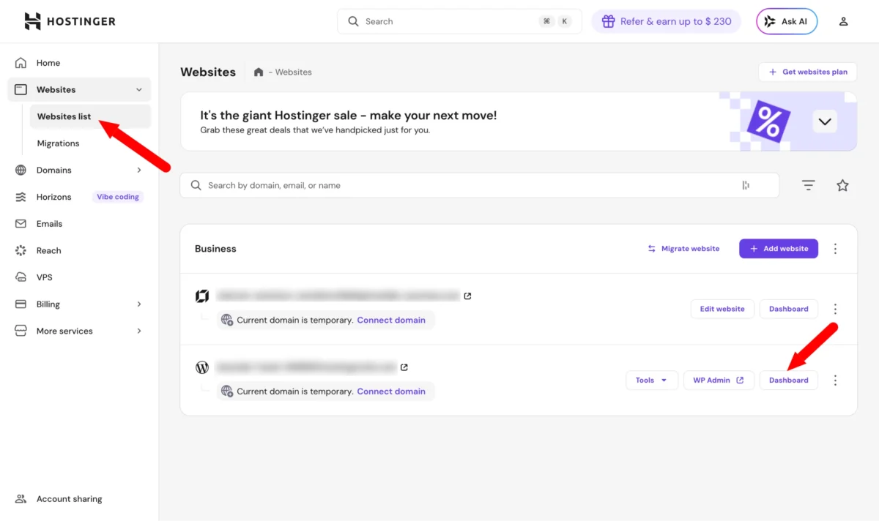The image size is (879, 521).
Task: Click the search magnifier icon in top bar
Action: coord(353,21)
